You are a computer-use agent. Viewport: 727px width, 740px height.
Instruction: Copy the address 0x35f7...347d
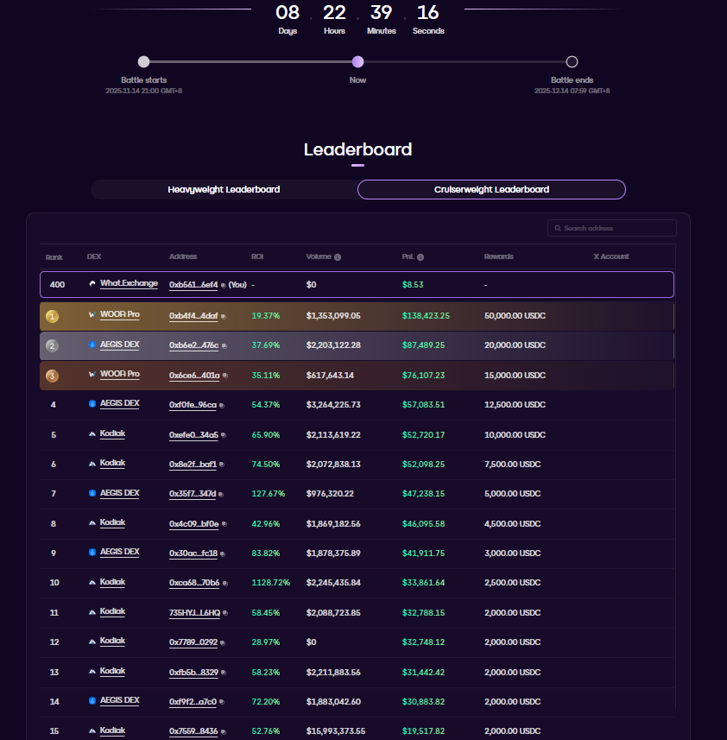221,495
